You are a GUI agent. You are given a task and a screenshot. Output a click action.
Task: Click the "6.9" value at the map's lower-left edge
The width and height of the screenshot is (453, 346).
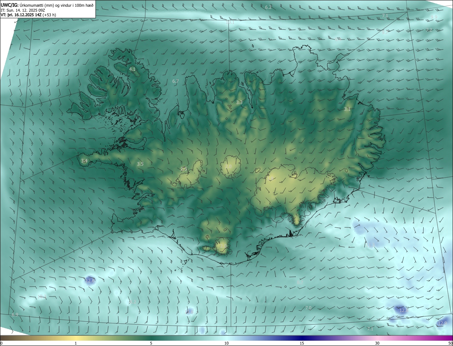pyautogui.click(x=15, y=315)
